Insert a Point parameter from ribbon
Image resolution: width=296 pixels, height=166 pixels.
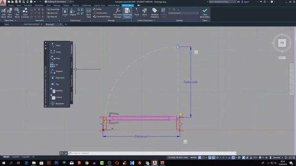pos(137,12)
